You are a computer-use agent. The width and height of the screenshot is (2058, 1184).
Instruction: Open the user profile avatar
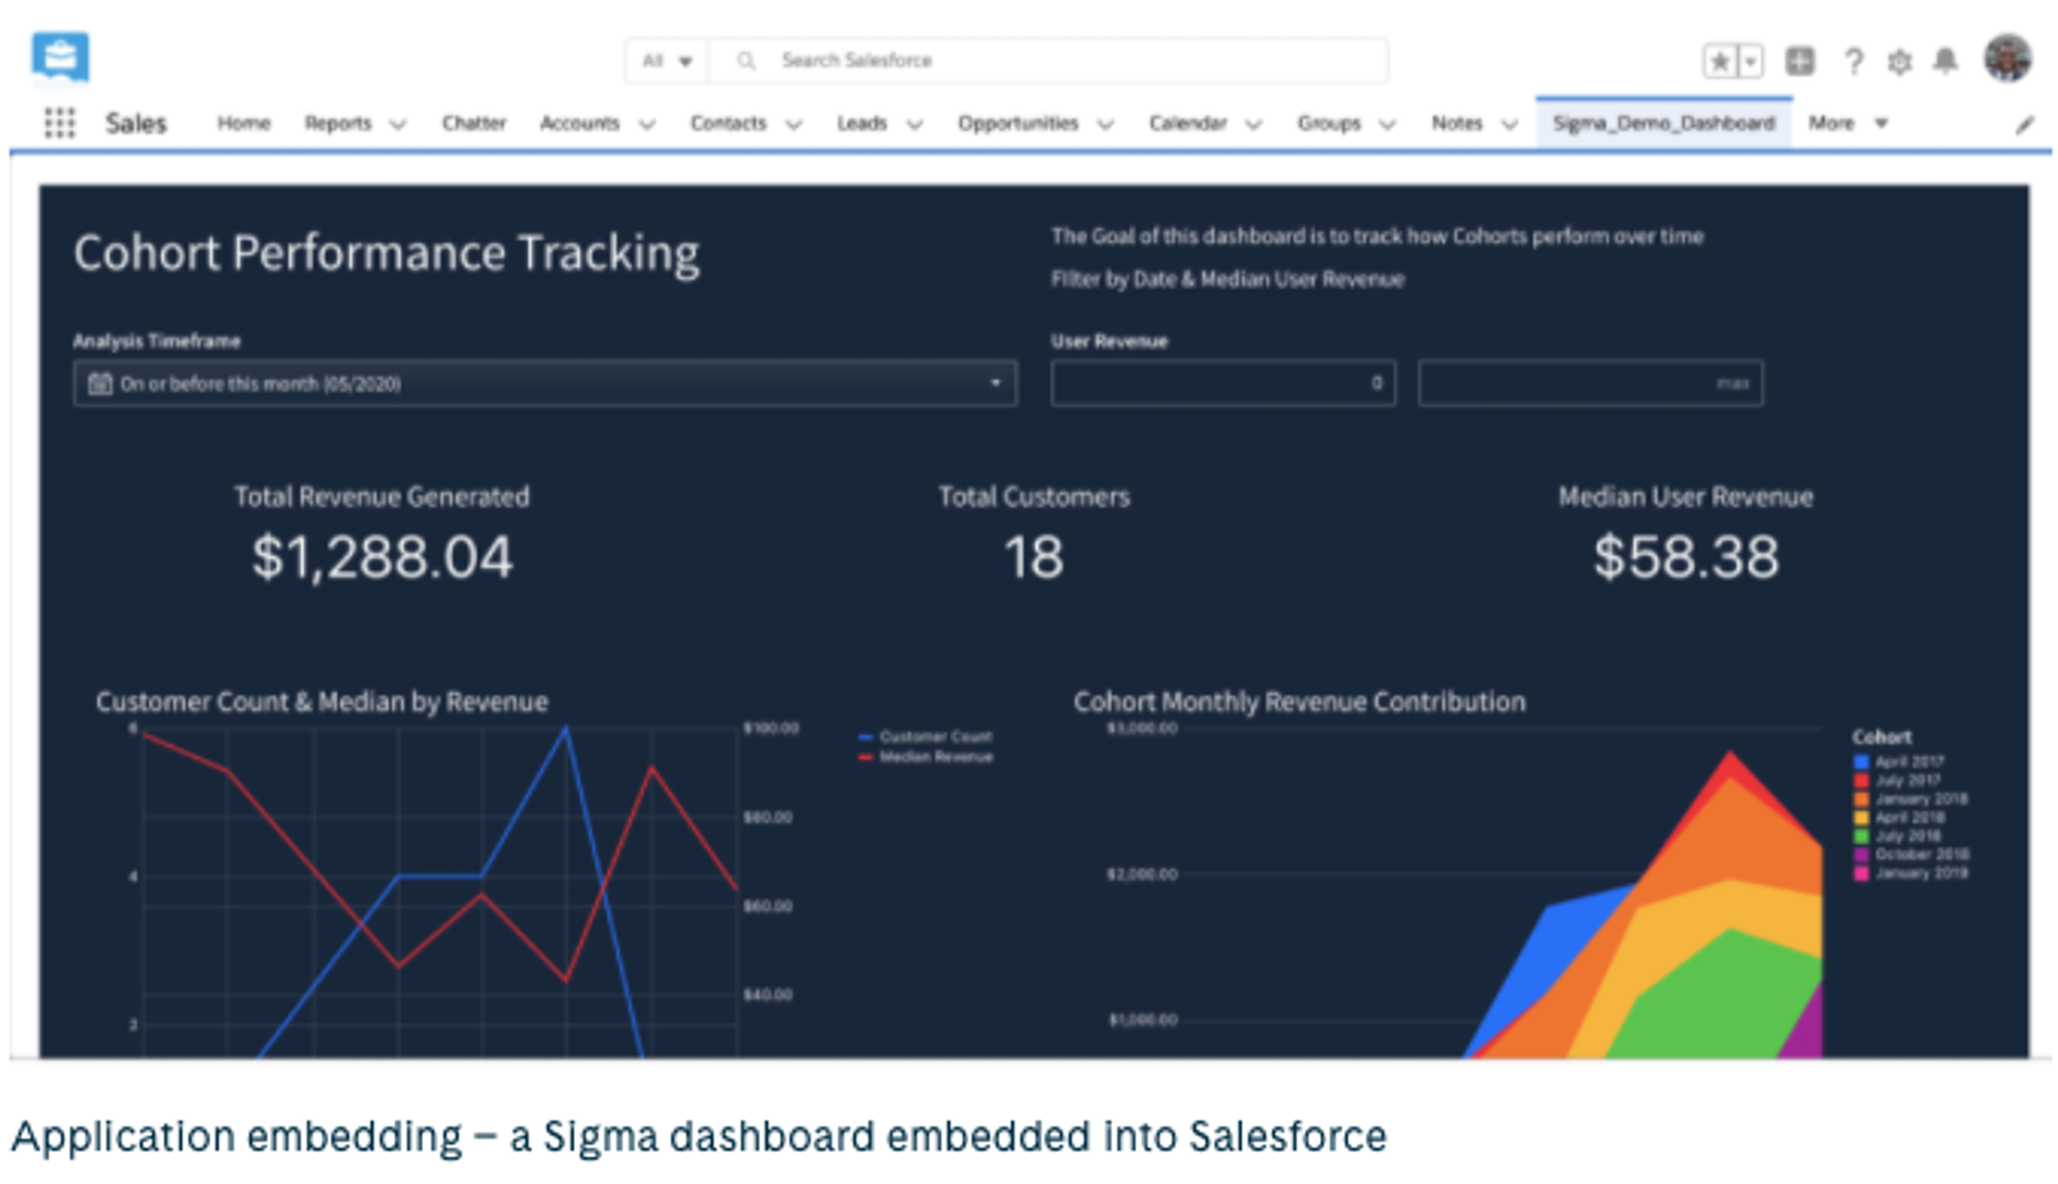pyautogui.click(x=2008, y=58)
